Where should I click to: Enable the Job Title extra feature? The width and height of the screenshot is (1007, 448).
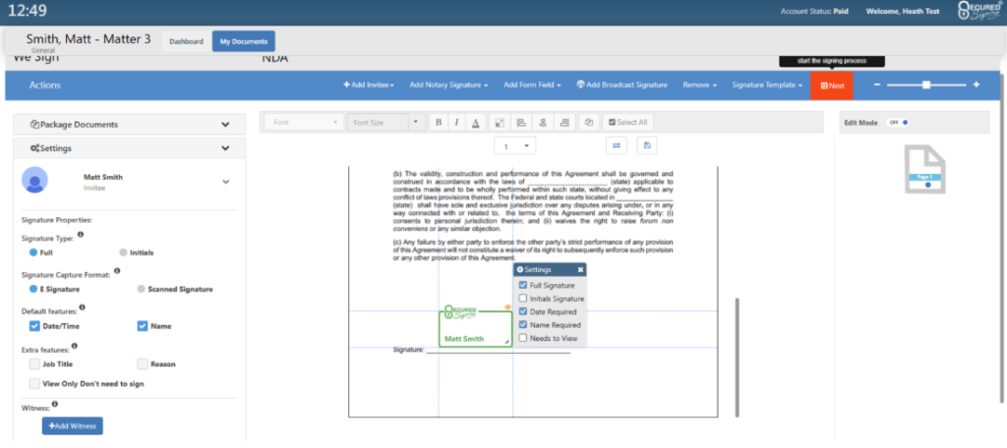pos(34,364)
